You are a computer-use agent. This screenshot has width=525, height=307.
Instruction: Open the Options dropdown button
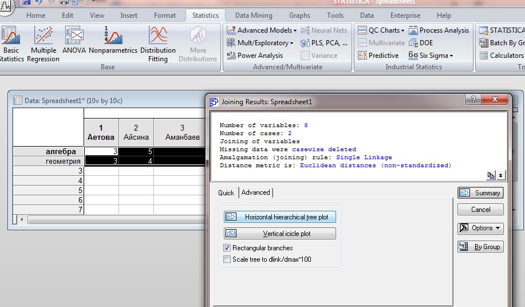tap(480, 228)
